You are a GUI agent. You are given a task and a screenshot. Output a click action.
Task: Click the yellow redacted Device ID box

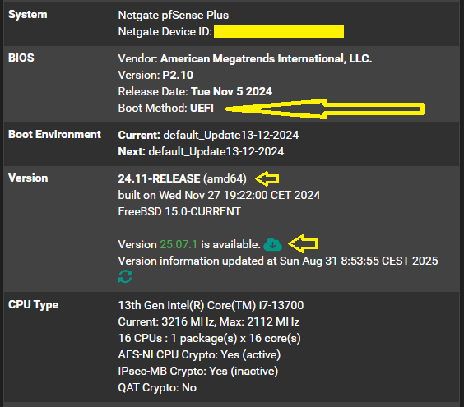(x=279, y=31)
